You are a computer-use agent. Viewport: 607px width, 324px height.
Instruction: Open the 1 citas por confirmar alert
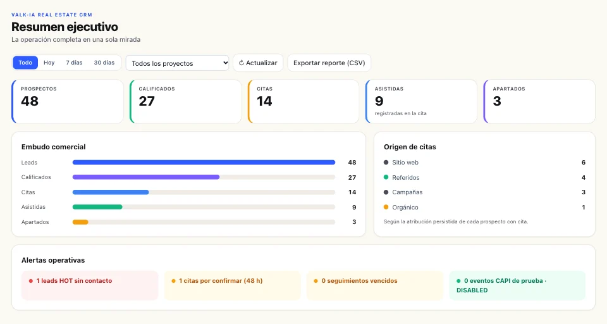point(232,285)
